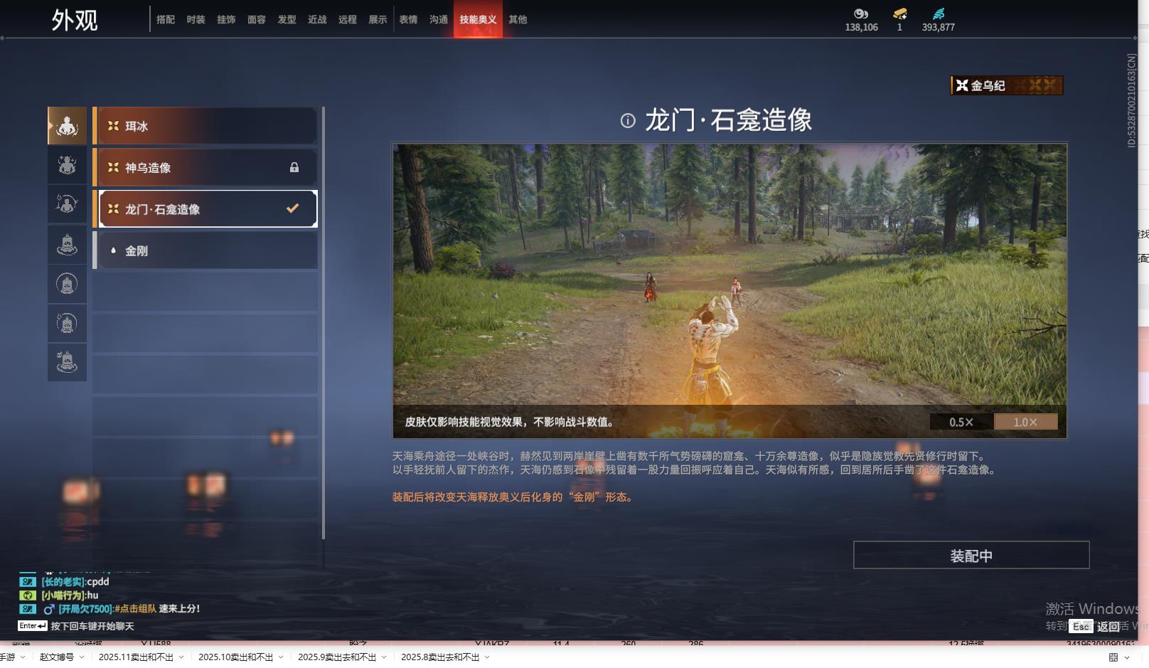Select the sidebar bell icon enclosed in circle
Screen dimensions: 1149x668
click(x=67, y=285)
